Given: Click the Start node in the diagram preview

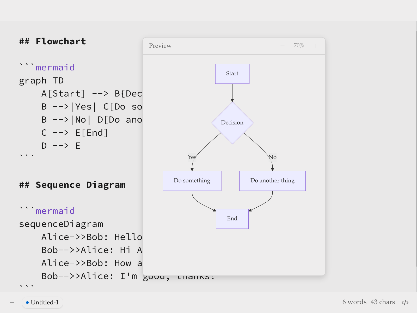Looking at the screenshot, I should pyautogui.click(x=232, y=74).
